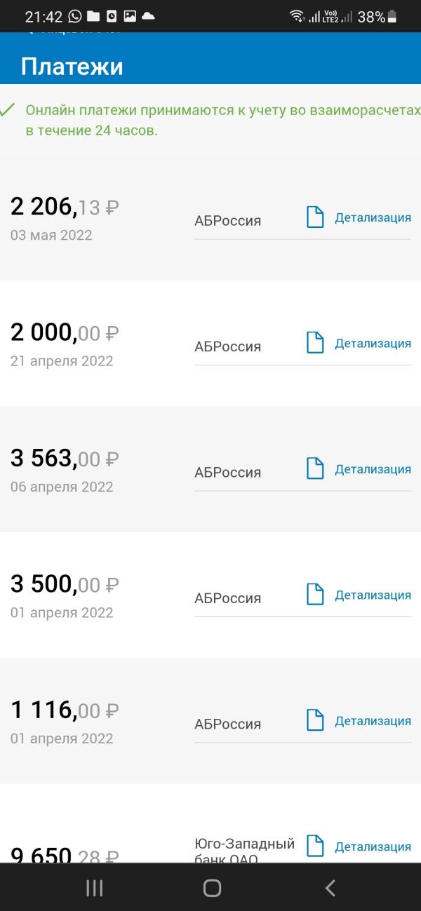Tap document icon for 21 апреля 2022 payment
The width and height of the screenshot is (421, 911).
(316, 343)
